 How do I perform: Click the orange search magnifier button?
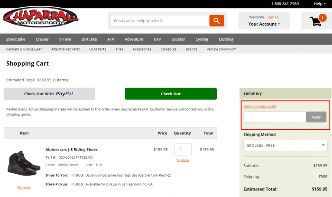pyautogui.click(x=216, y=21)
